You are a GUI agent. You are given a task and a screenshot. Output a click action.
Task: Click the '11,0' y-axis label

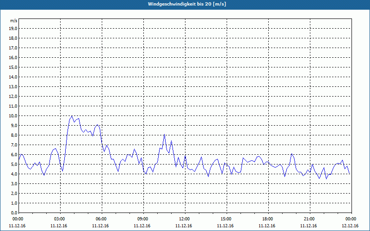[13, 106]
